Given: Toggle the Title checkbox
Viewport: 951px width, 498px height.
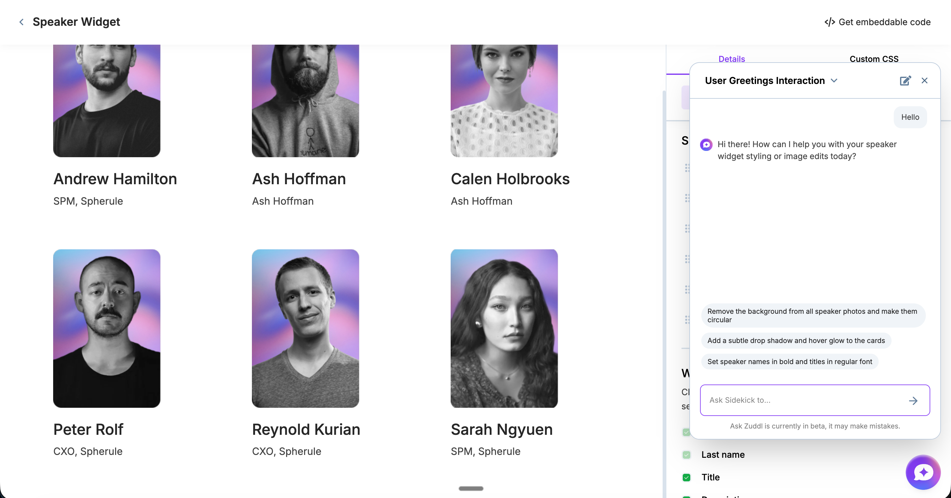Looking at the screenshot, I should coord(686,477).
